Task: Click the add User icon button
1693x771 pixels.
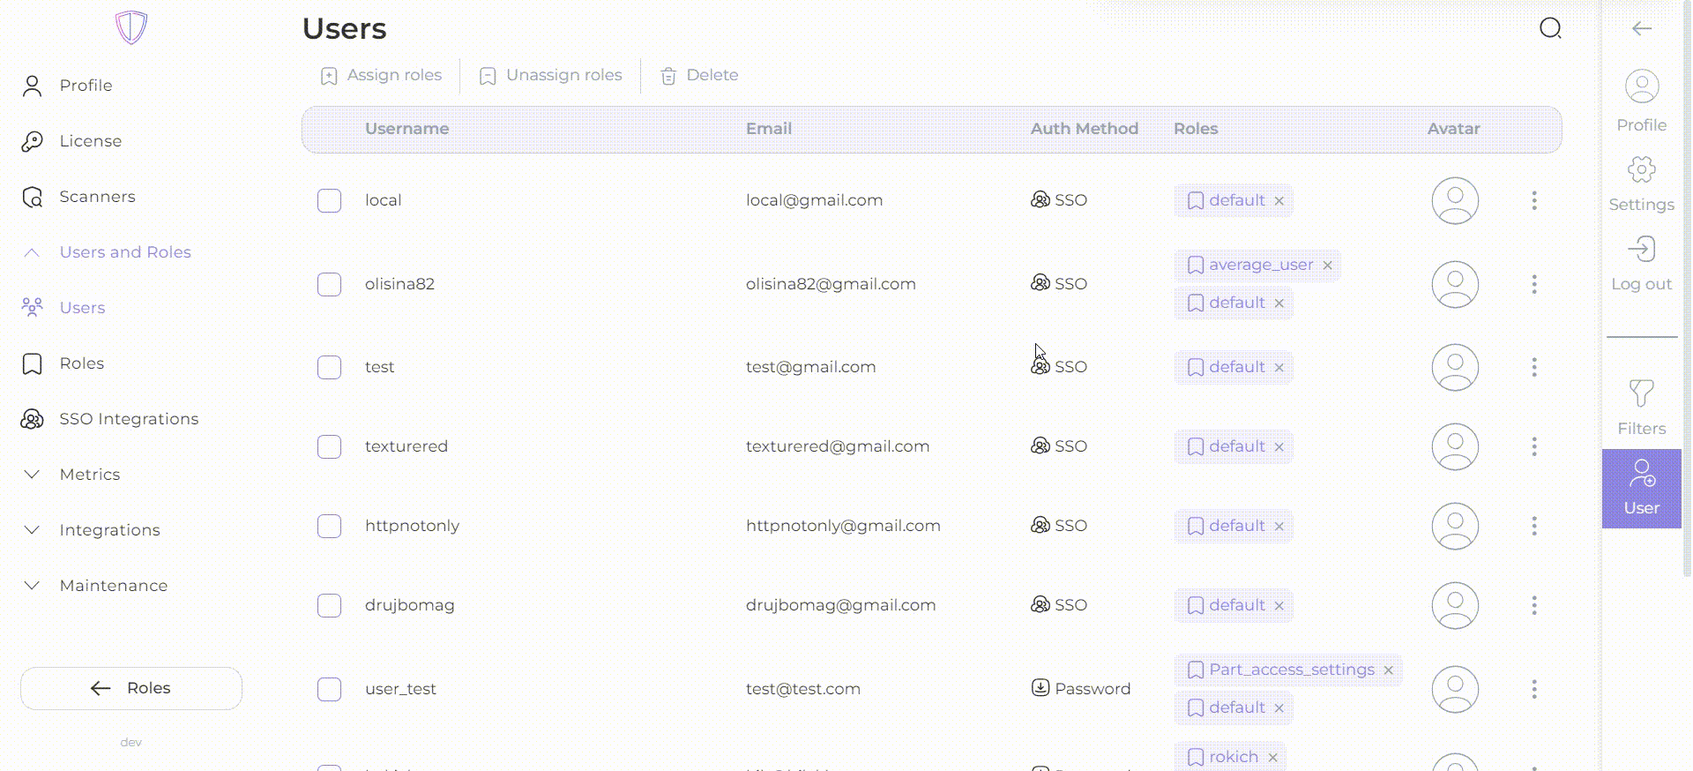Action: pyautogui.click(x=1641, y=488)
